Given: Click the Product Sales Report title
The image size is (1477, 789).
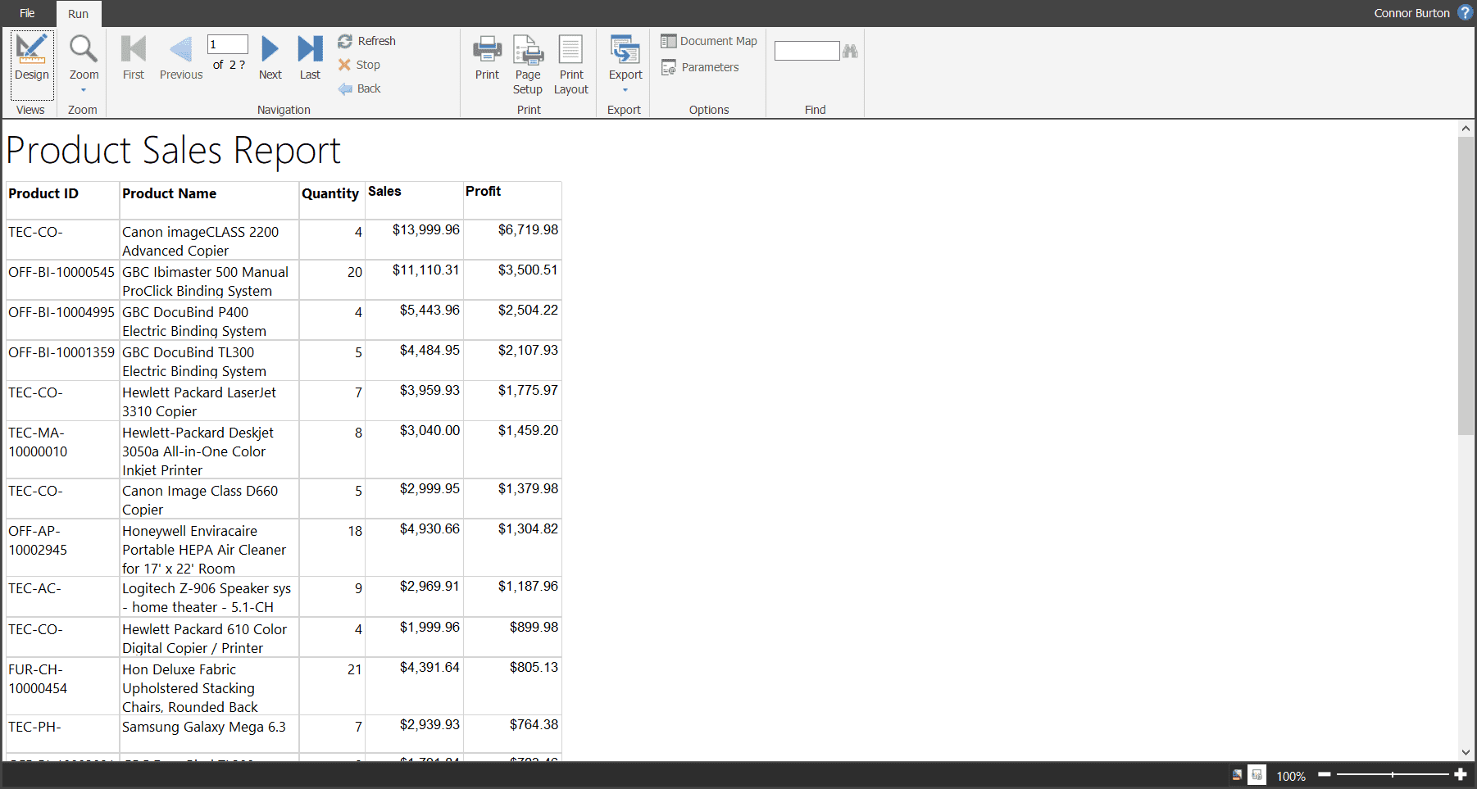Looking at the screenshot, I should pos(173,151).
